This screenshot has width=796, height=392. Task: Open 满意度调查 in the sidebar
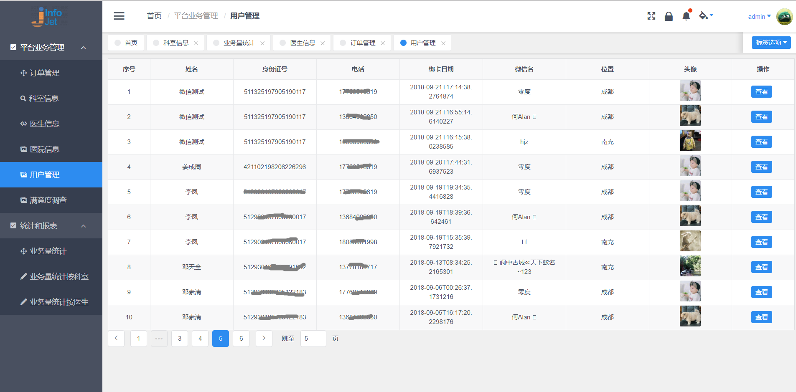(x=48, y=200)
